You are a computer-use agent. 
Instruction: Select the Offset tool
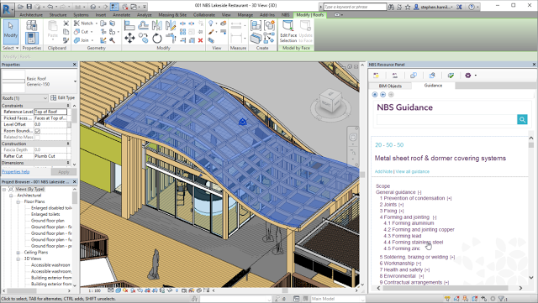pyautogui.click(x=143, y=25)
